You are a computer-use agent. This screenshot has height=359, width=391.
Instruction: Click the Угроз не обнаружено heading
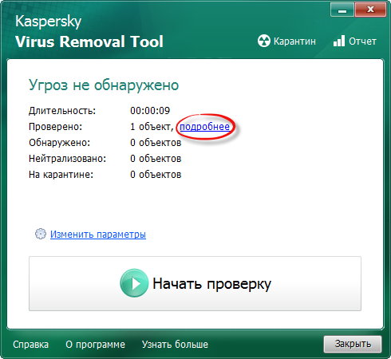[x=104, y=85]
